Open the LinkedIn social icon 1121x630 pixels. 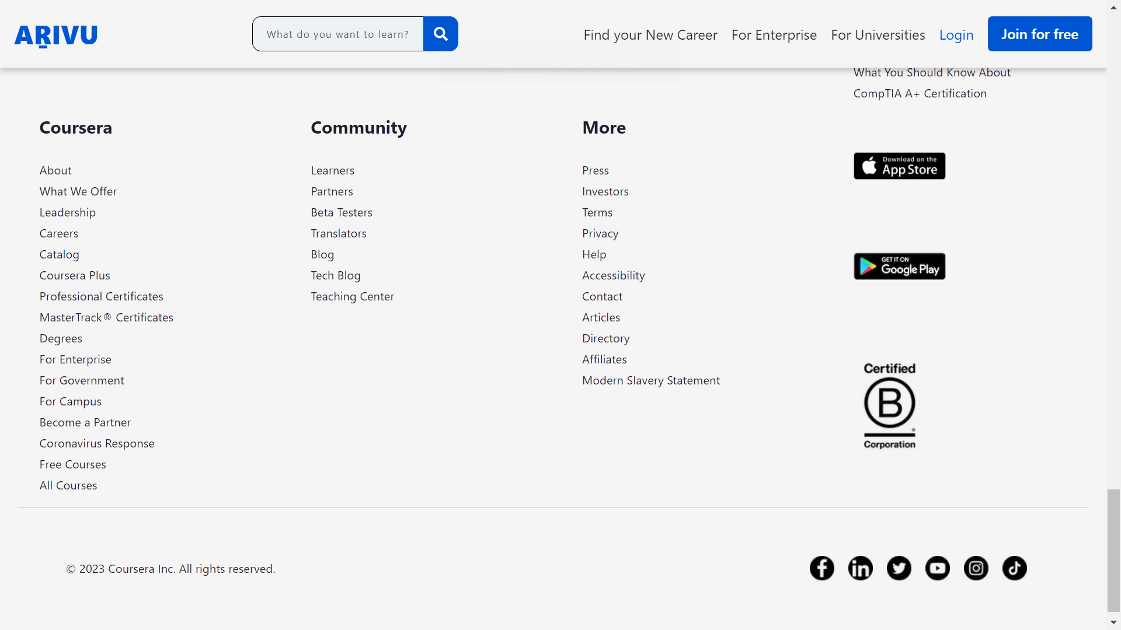tap(860, 568)
